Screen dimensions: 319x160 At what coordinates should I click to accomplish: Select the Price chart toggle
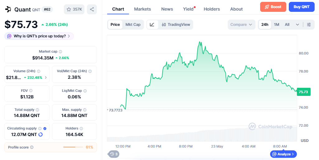[115, 25]
